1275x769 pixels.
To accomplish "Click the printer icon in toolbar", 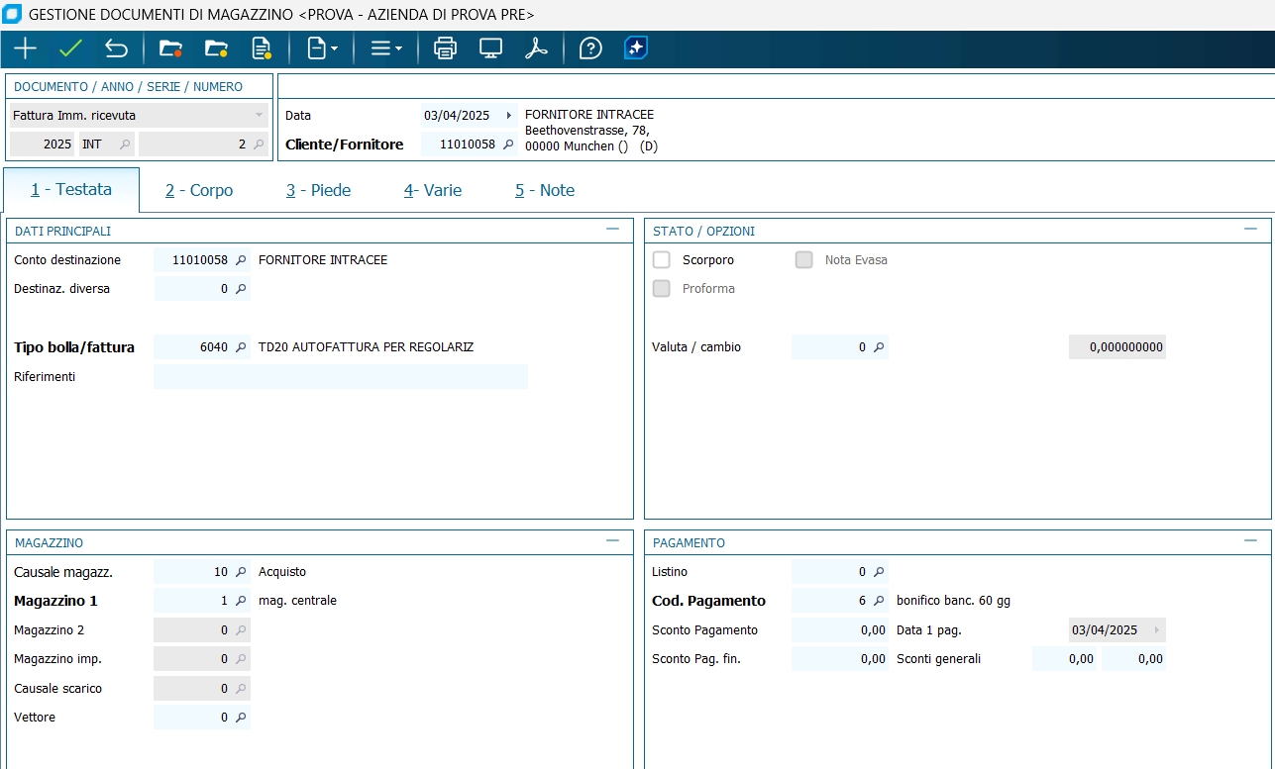I will click(446, 48).
